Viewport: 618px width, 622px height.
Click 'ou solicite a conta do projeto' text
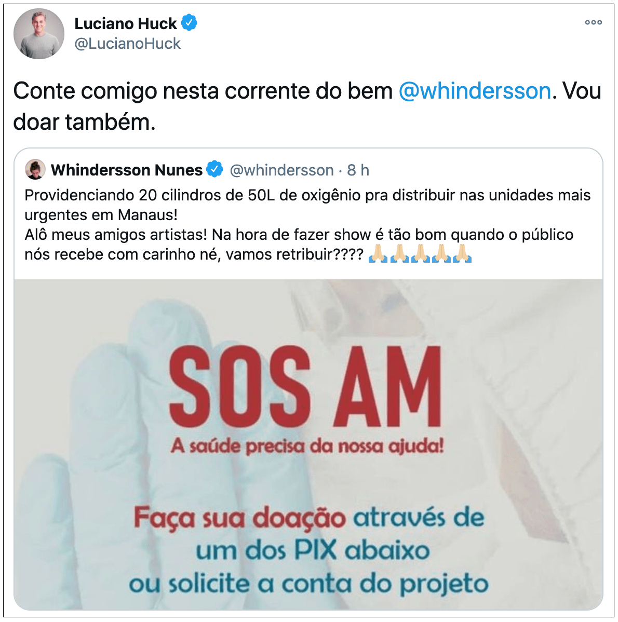coord(308,585)
